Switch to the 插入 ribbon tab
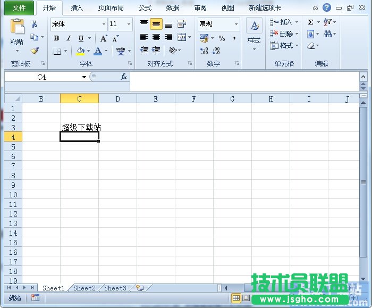372x308 pixels. (x=77, y=8)
